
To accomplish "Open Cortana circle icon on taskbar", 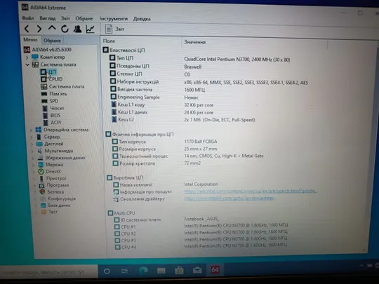I will coord(107,271).
